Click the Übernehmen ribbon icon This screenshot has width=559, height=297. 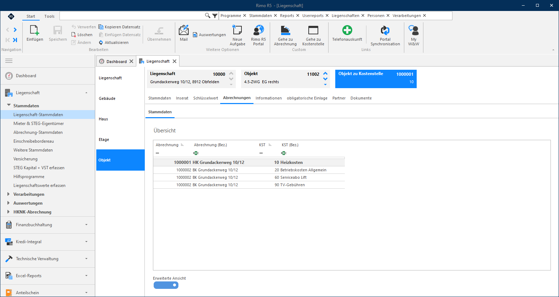tap(159, 31)
